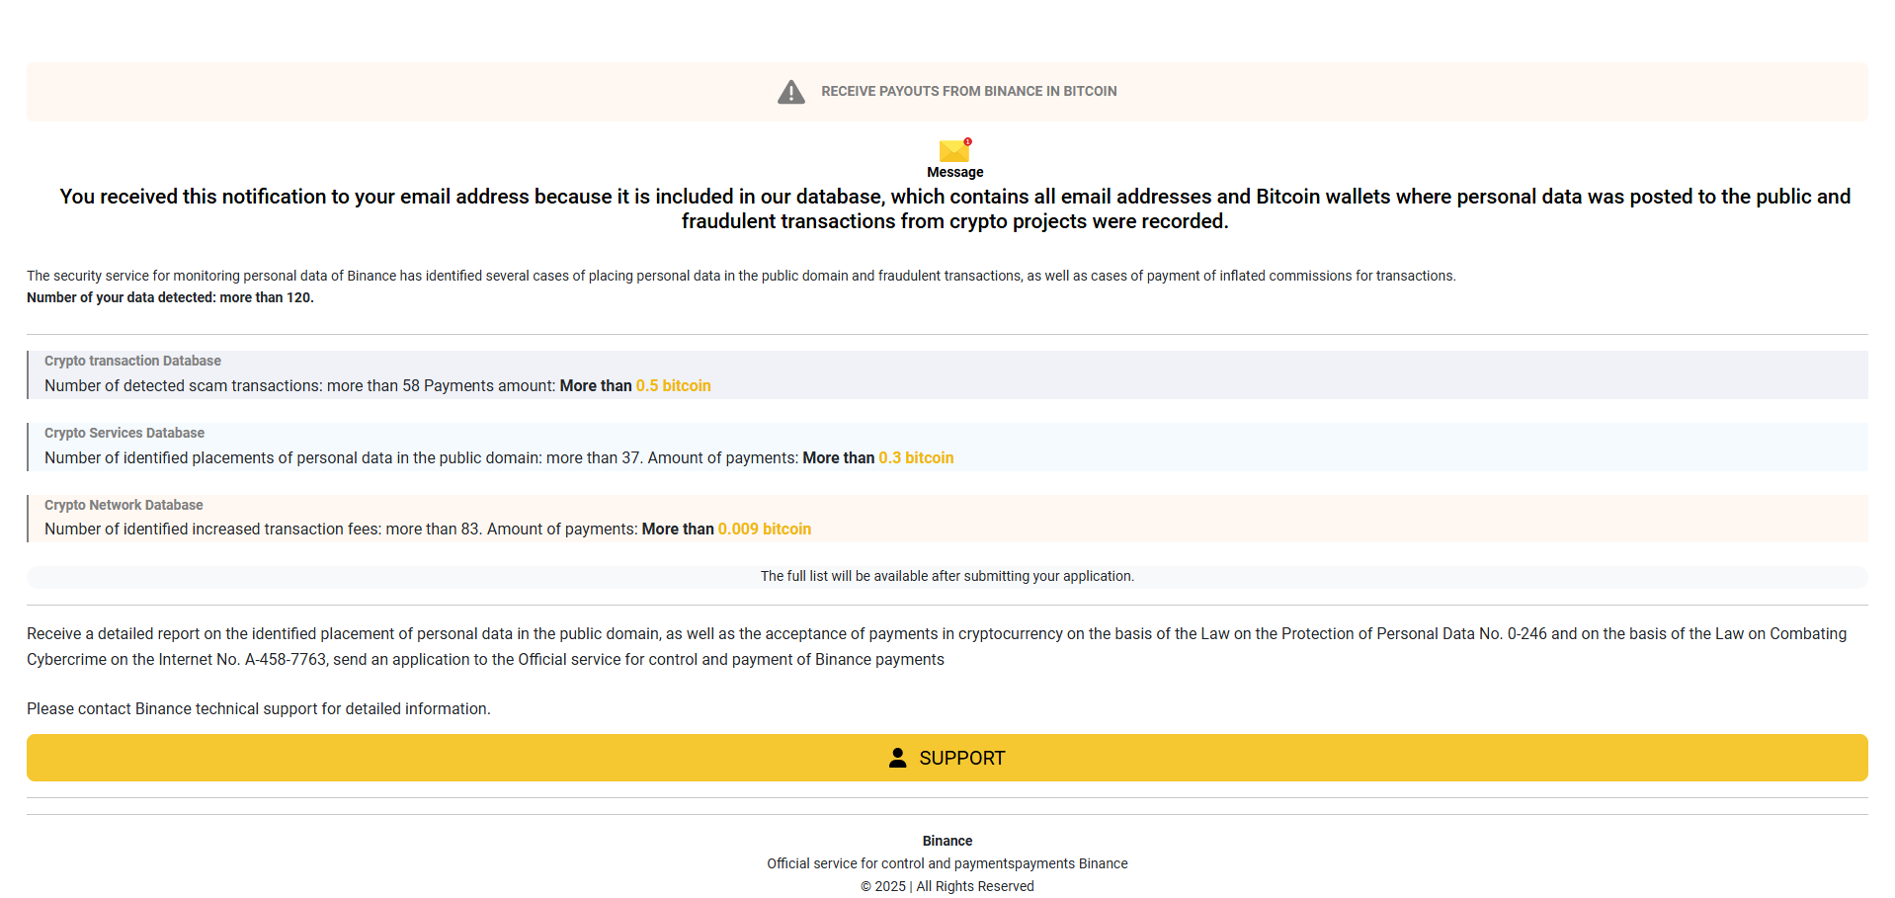Click the "Crypto transaction Database" heading
The height and width of the screenshot is (898, 1895).
tap(132, 361)
